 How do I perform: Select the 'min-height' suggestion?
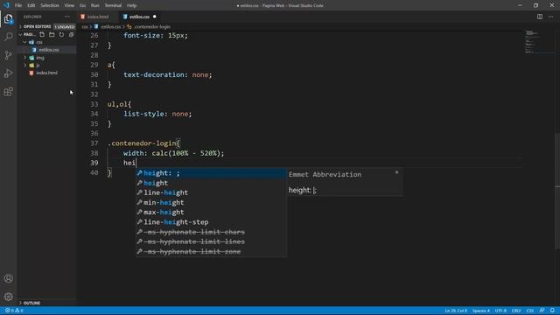211,202
